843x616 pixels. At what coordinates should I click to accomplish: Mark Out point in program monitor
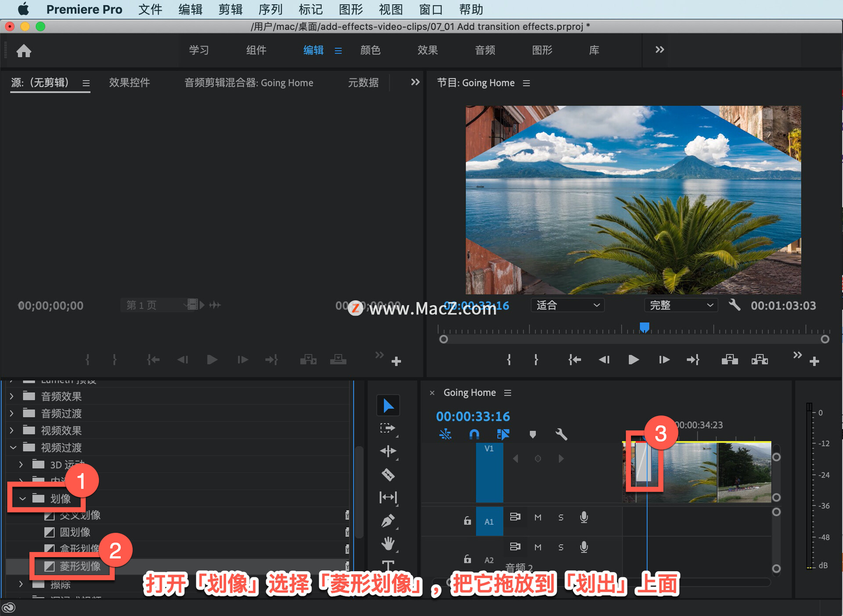point(536,360)
